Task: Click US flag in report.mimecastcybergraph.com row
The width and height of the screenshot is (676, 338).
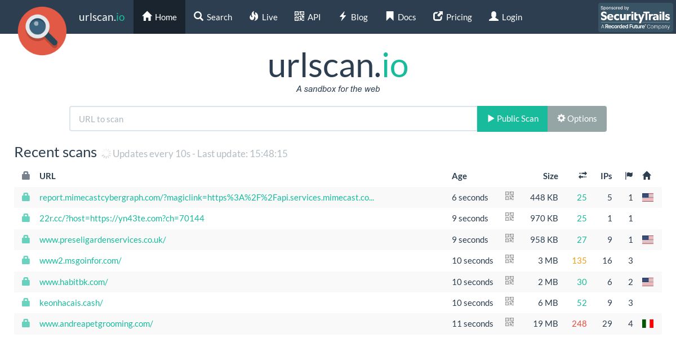Action: tap(648, 197)
